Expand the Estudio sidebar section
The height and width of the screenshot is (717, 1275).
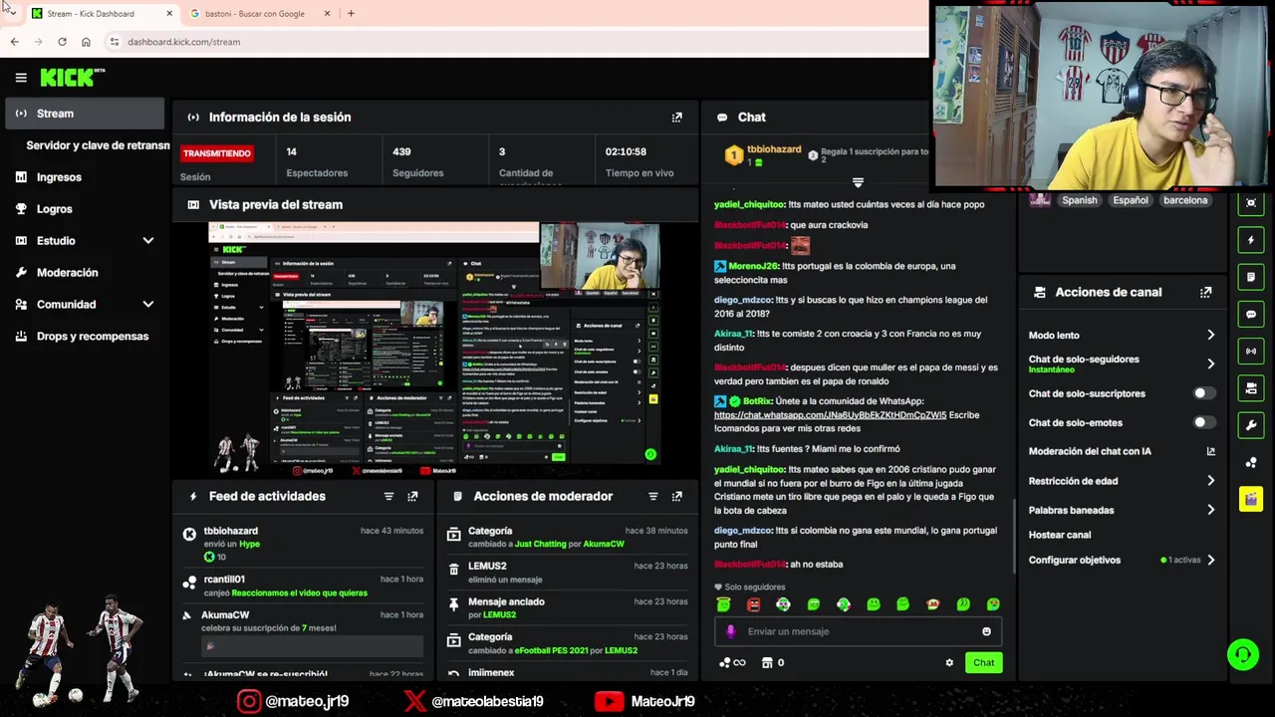[147, 241]
